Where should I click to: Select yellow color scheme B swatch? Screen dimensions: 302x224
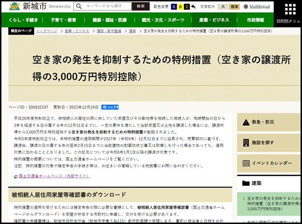click(180, 7)
